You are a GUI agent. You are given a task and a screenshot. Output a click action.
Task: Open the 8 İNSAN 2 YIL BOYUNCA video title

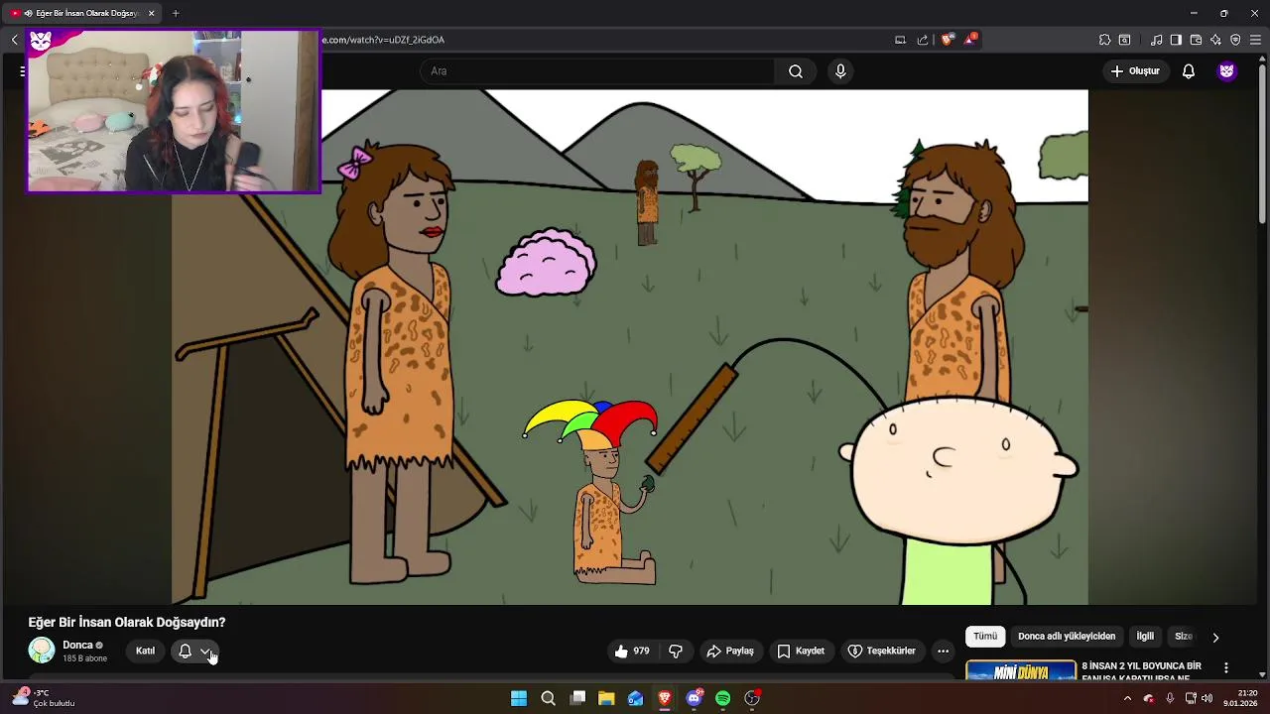click(1141, 670)
